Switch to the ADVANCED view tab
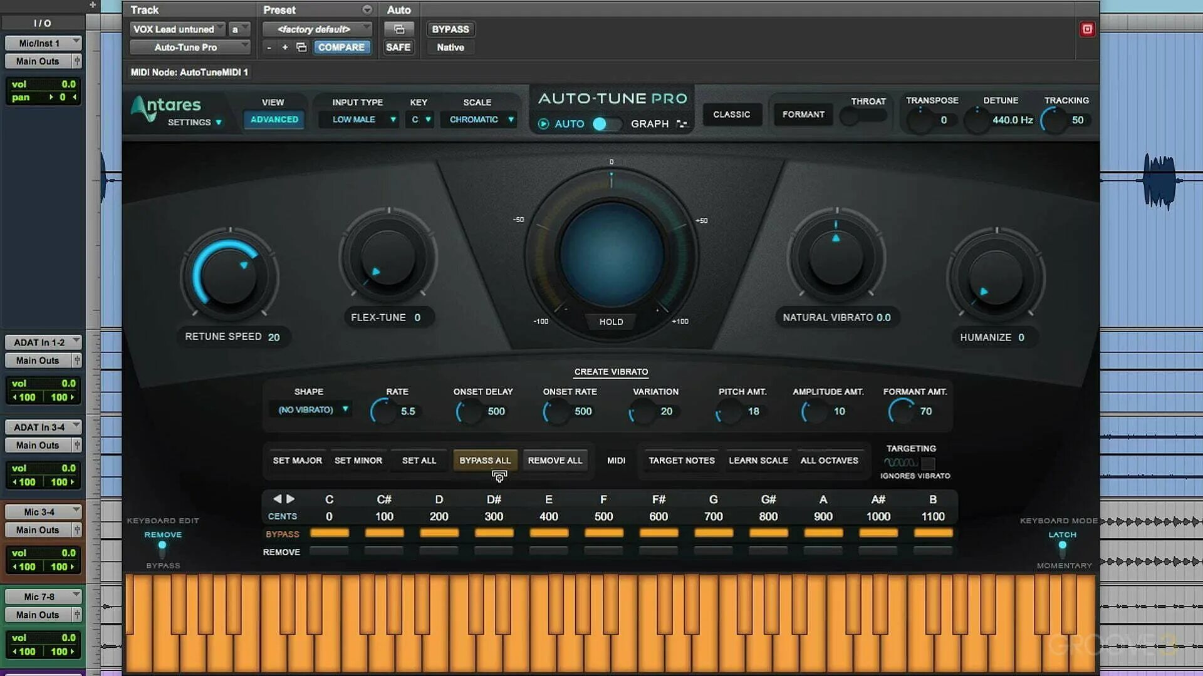This screenshot has width=1203, height=676. tap(273, 119)
